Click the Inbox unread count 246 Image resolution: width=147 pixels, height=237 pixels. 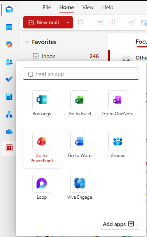tap(94, 56)
